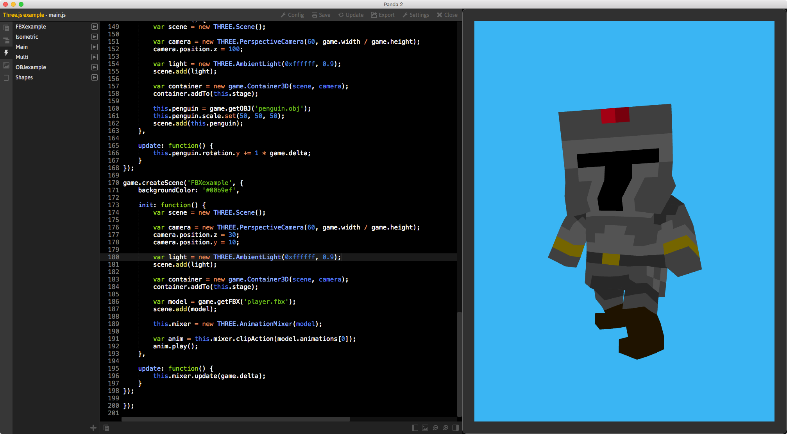Click 'game.createScene' on line 170
Screen dimensions: 787x434
coord(153,183)
